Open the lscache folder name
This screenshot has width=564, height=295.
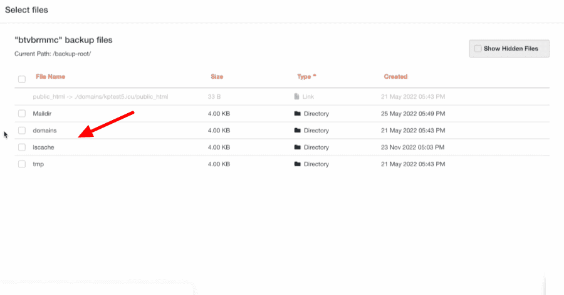pyautogui.click(x=43, y=147)
